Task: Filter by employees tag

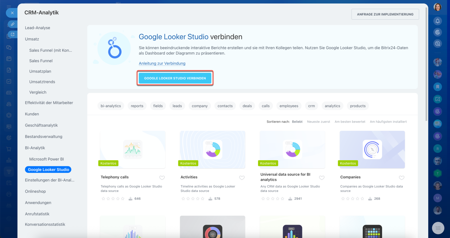Action: click(x=289, y=106)
